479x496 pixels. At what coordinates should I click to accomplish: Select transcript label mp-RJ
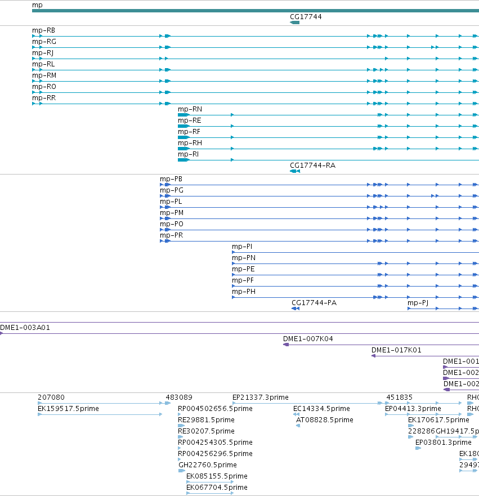43,53
